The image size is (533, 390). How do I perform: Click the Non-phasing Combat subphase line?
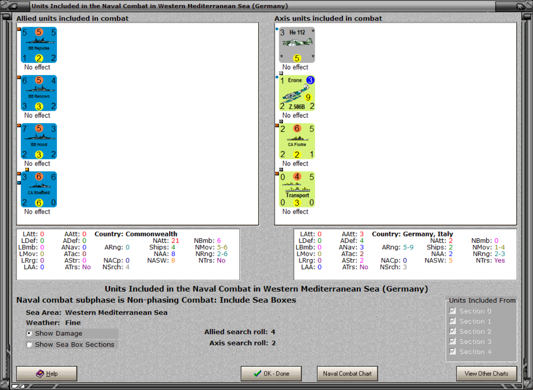[x=156, y=300]
